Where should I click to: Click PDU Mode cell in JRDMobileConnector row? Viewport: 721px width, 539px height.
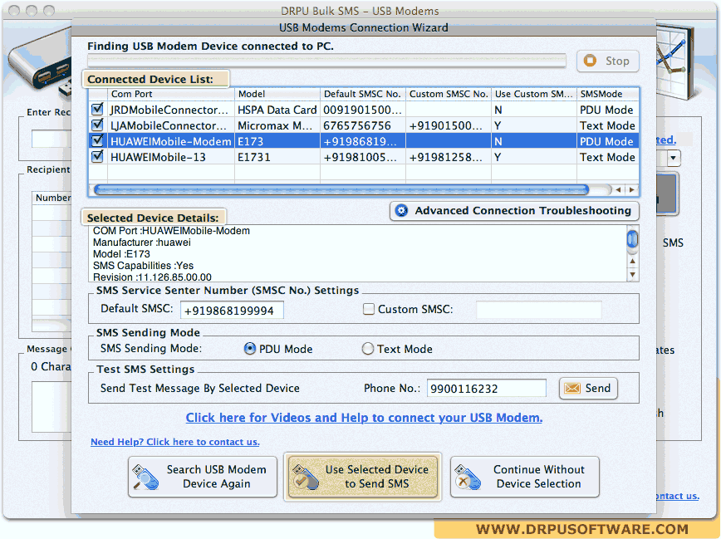click(x=607, y=110)
